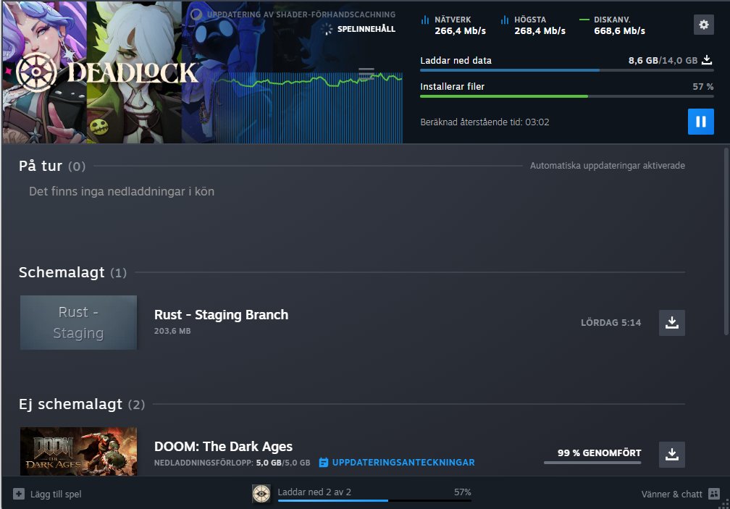Click the Det finns inga nedladdningar i kön message
The height and width of the screenshot is (509, 730).
122,191
